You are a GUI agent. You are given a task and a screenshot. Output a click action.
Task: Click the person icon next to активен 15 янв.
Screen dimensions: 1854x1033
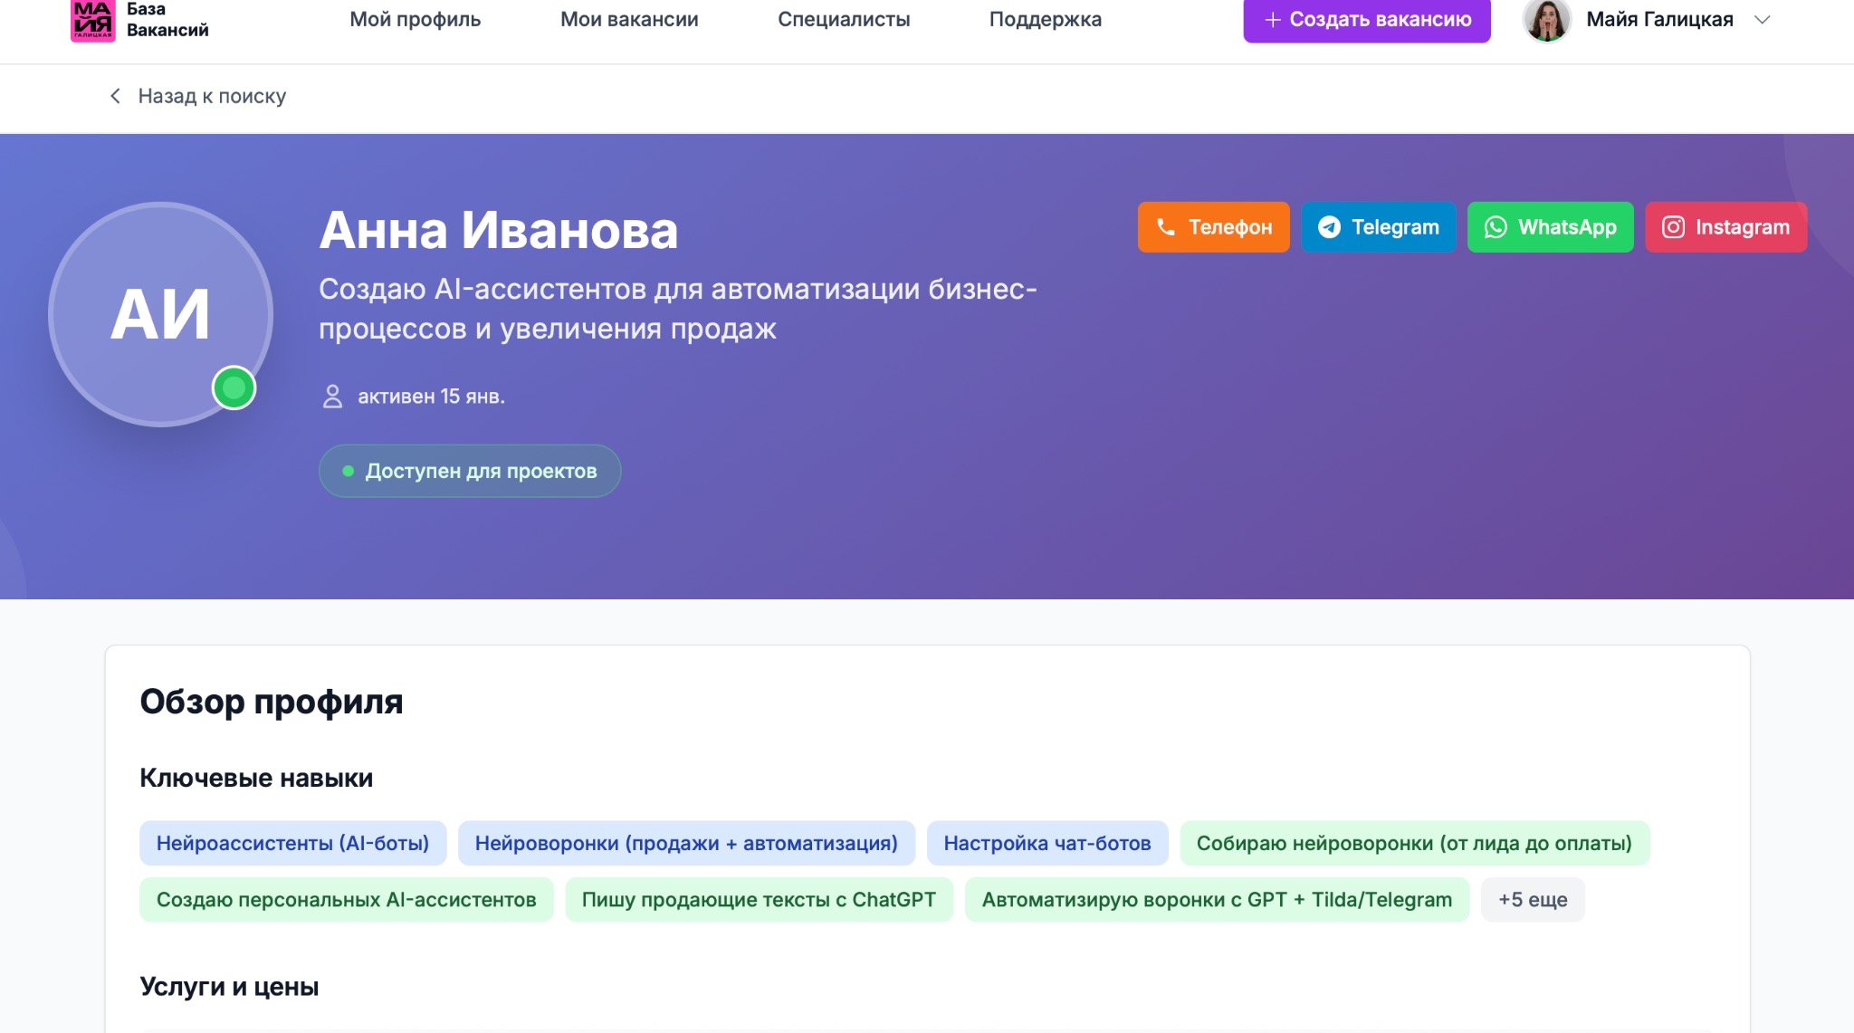click(331, 395)
